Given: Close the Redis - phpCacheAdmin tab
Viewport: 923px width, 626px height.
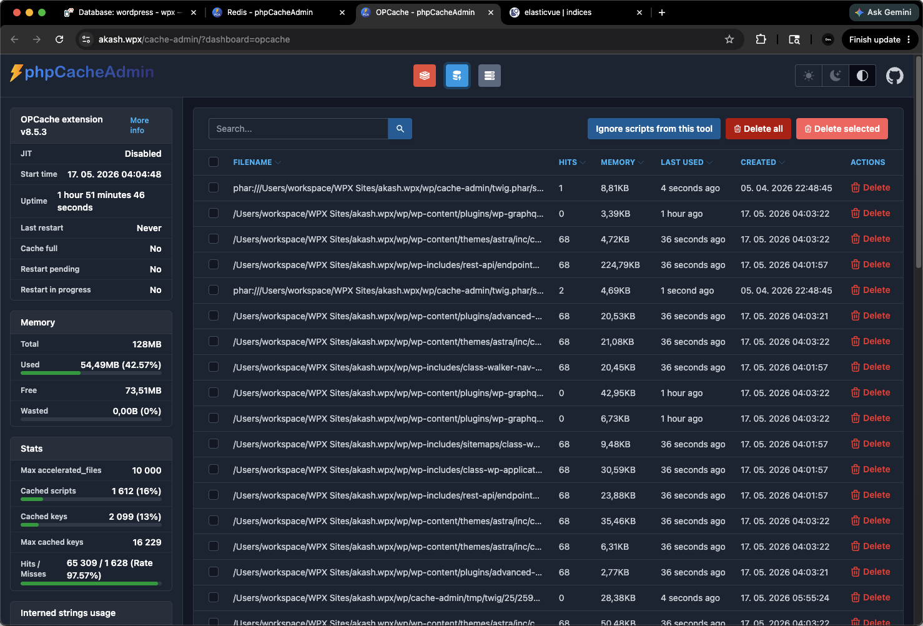Looking at the screenshot, I should [x=342, y=12].
